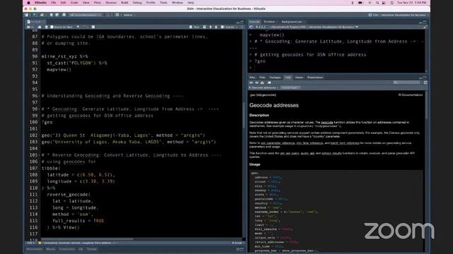Screen dimensions: 453x254
Task: Click the editor horizontal scrollbar
Action: coord(87,239)
